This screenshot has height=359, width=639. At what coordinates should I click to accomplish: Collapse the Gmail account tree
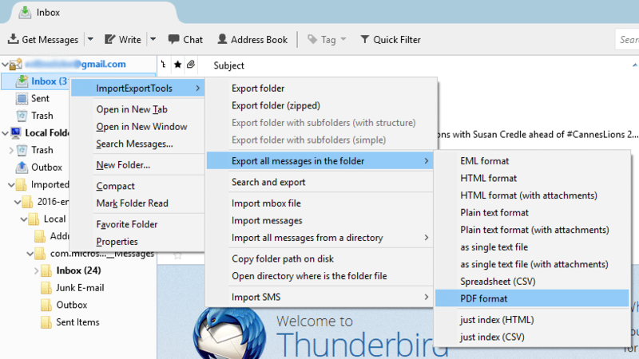tap(6, 65)
